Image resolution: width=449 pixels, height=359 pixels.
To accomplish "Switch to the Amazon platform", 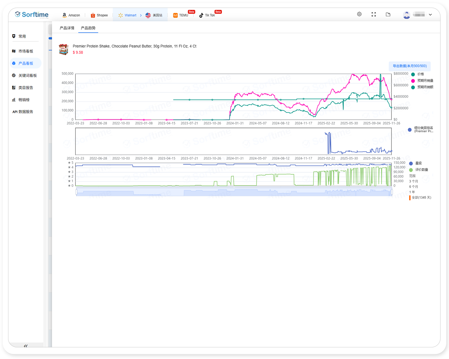I will 71,15.
